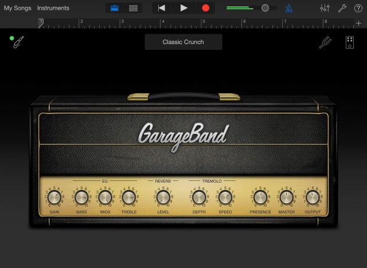Open the Help question mark
Viewport: 367px width, 268px height.
[358, 8]
